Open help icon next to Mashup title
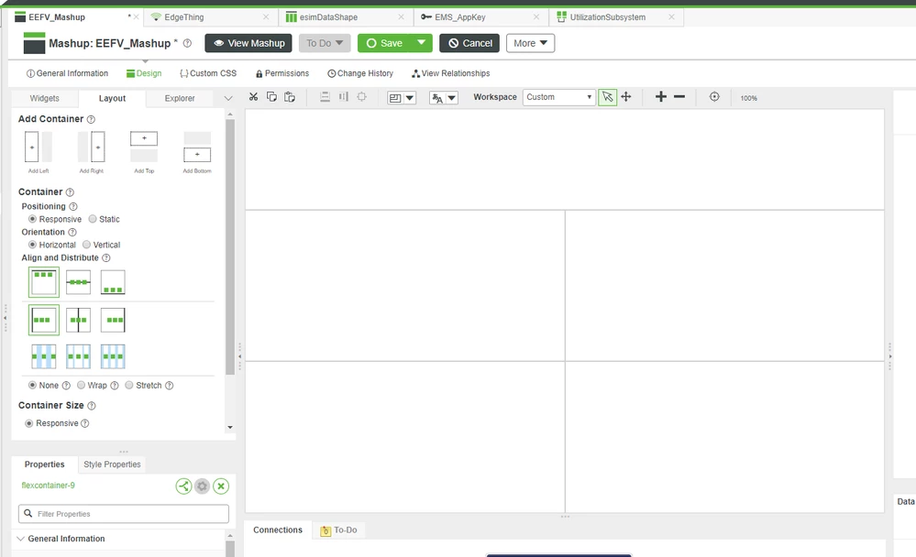The width and height of the screenshot is (916, 557). coord(188,43)
